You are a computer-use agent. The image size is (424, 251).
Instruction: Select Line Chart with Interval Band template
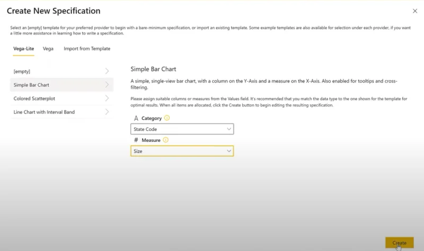pos(61,112)
